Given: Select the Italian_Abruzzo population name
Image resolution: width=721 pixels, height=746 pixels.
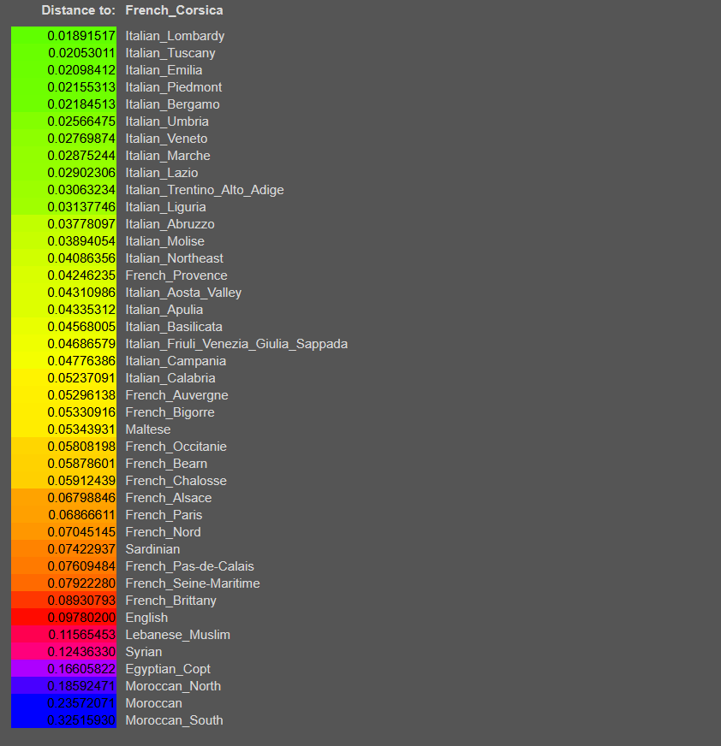Looking at the screenshot, I should [x=170, y=224].
